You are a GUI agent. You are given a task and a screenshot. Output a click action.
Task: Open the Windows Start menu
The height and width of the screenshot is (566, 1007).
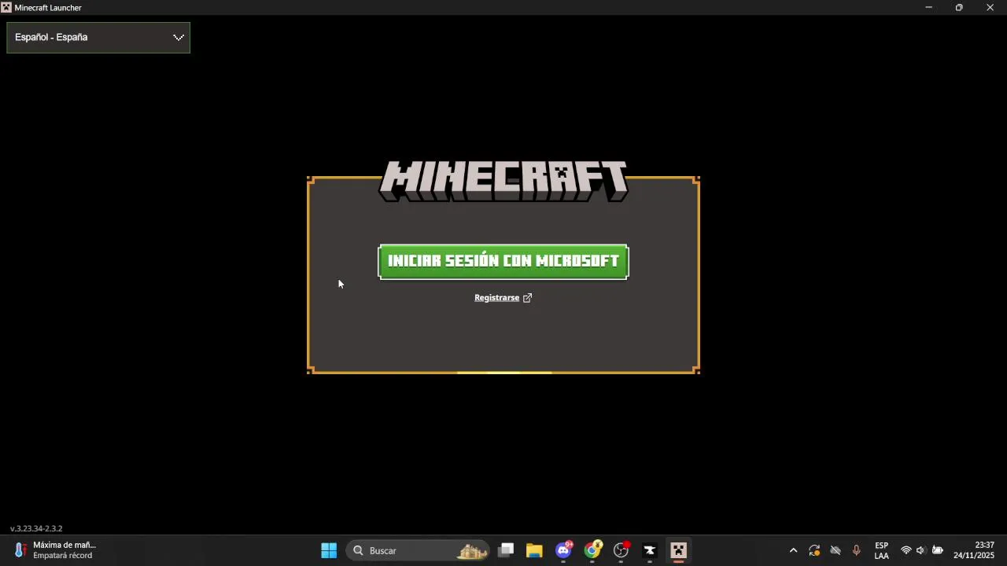click(x=329, y=550)
